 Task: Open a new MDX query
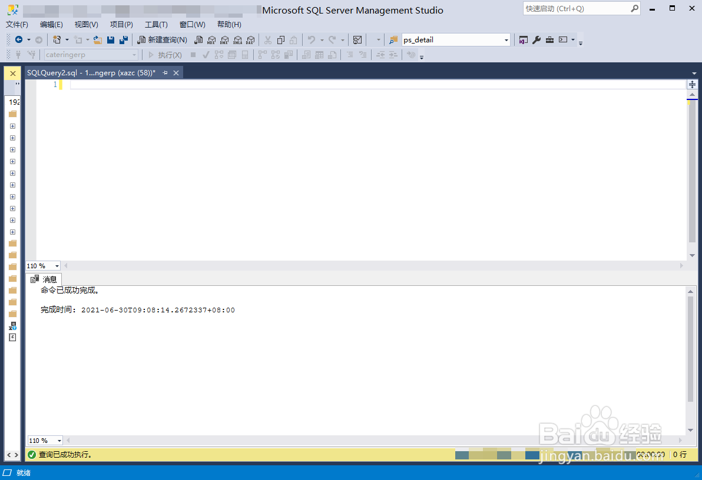point(211,40)
